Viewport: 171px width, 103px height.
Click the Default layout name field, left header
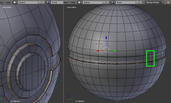(28, 2)
